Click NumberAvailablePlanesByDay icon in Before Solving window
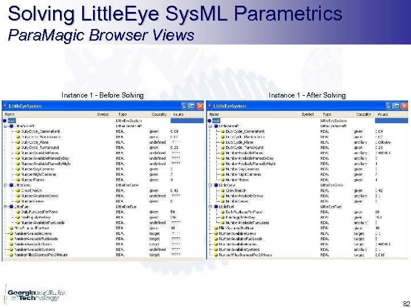 pyautogui.click(x=18, y=159)
